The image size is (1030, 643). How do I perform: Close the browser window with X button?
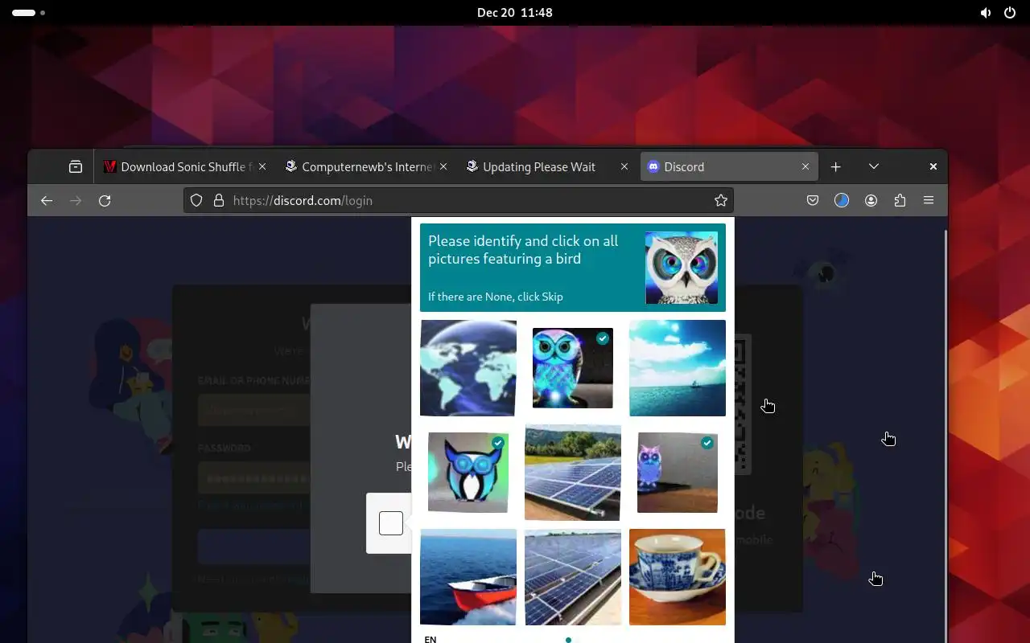point(933,166)
